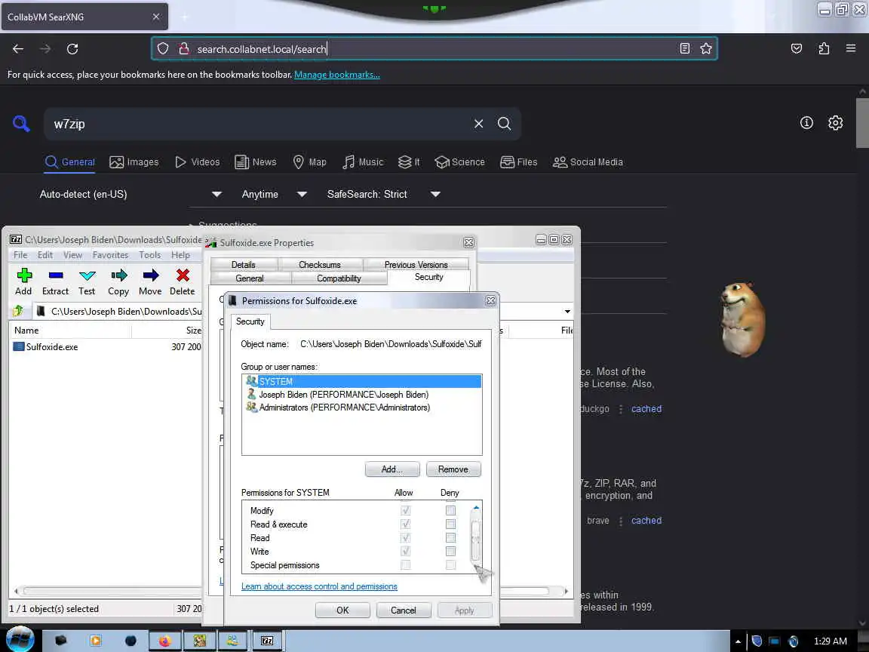Clear the w7zip search query
This screenshot has width=869, height=652.
coord(479,124)
